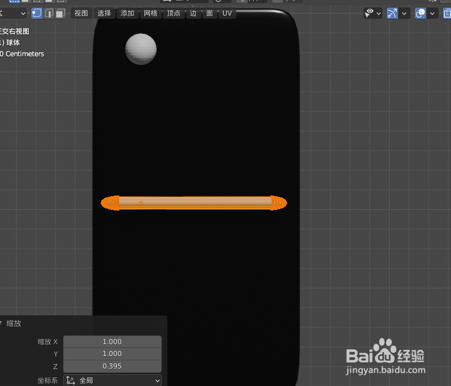The height and width of the screenshot is (386, 451).
Task: Click the object visibility and selectability icon
Action: 369,13
